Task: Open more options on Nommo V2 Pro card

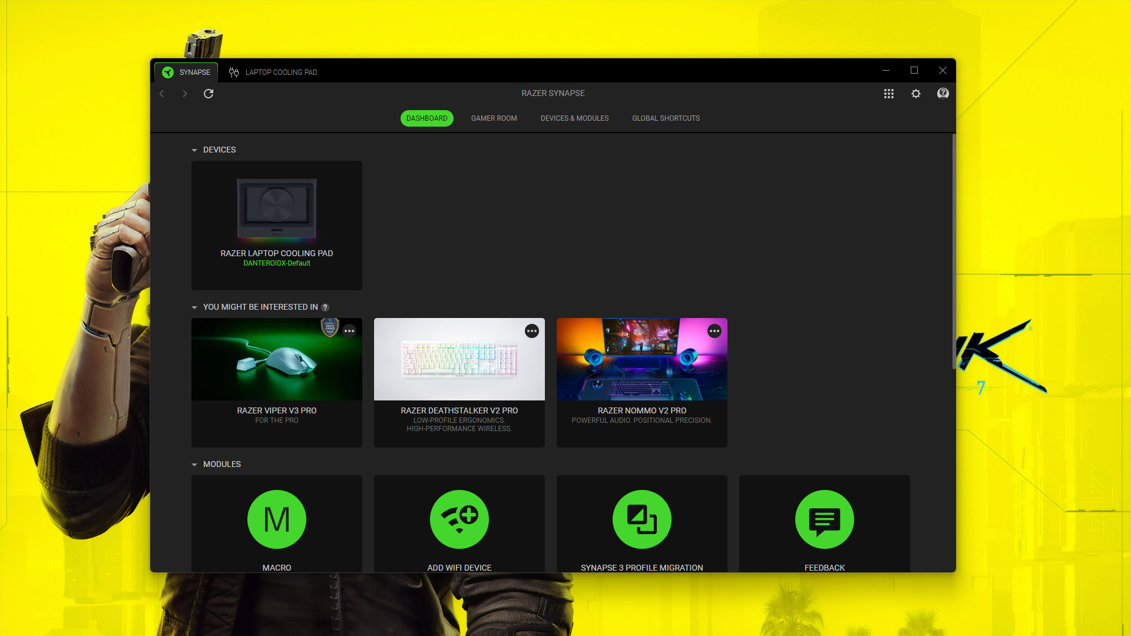Action: (715, 331)
